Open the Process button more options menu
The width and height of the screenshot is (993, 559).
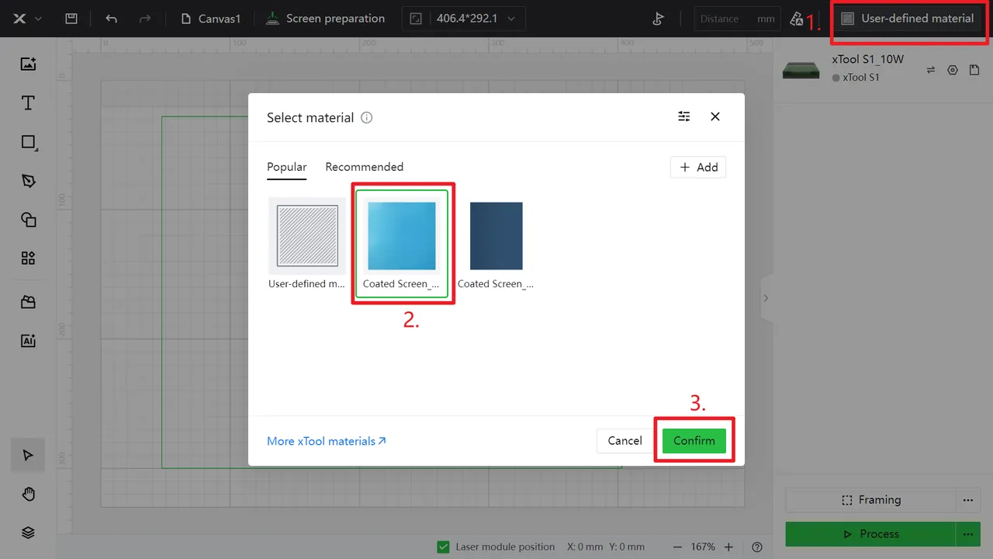coord(967,534)
